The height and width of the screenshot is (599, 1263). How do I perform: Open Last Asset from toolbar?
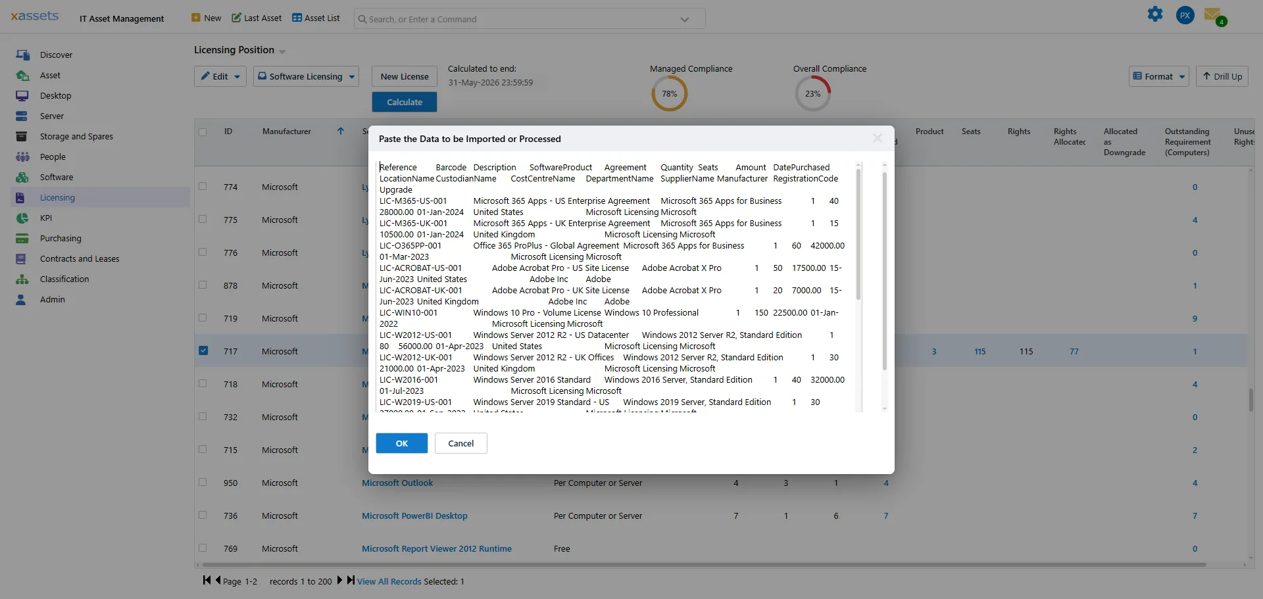click(257, 18)
